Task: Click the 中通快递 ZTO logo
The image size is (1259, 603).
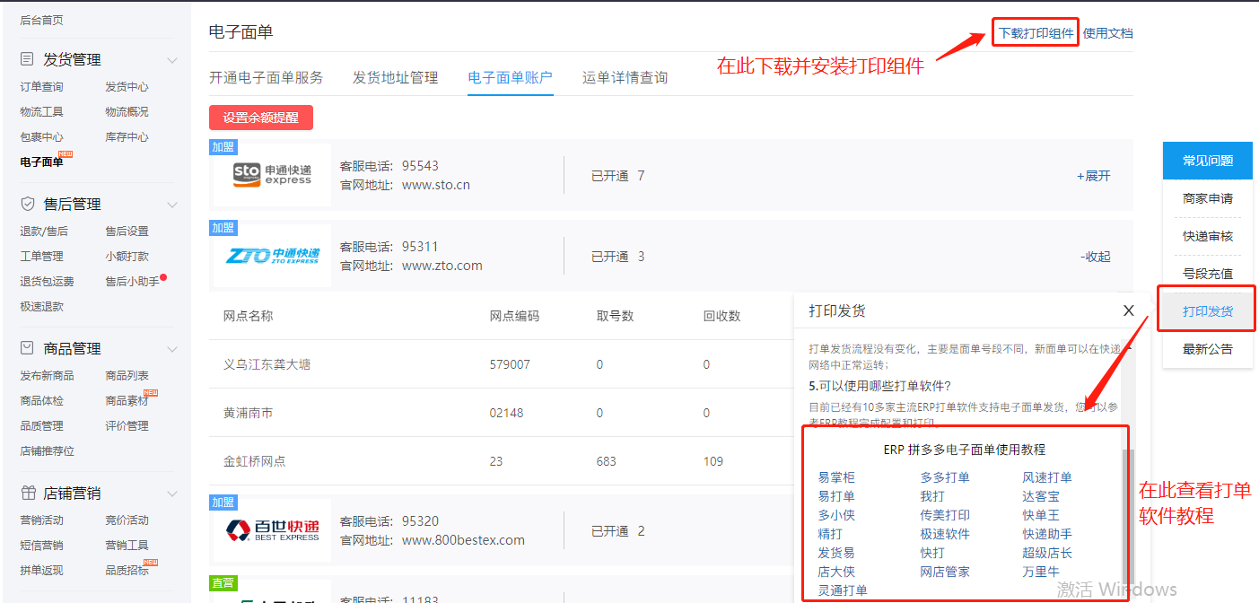Action: (272, 256)
